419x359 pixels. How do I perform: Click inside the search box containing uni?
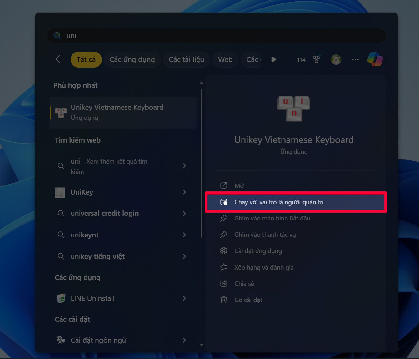tap(216, 36)
